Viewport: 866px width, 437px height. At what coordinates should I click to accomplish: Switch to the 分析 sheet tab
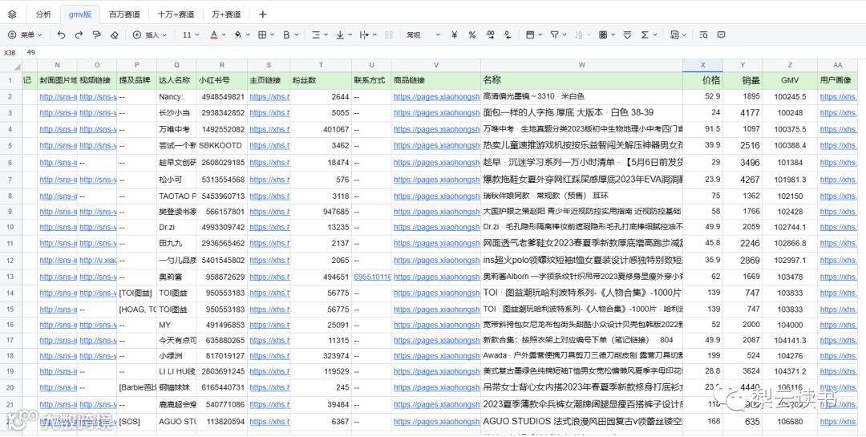click(x=43, y=14)
